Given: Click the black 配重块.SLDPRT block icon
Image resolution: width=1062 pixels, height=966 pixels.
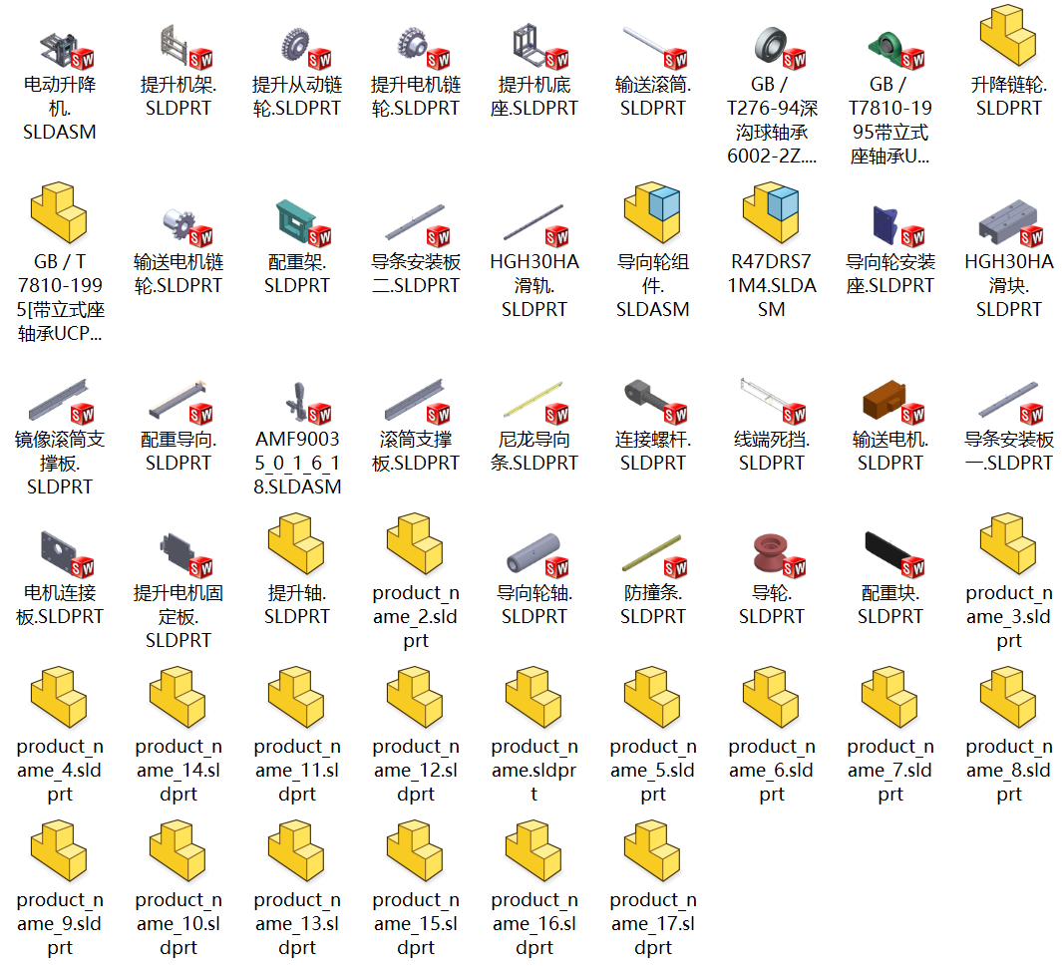Looking at the screenshot, I should (894, 554).
